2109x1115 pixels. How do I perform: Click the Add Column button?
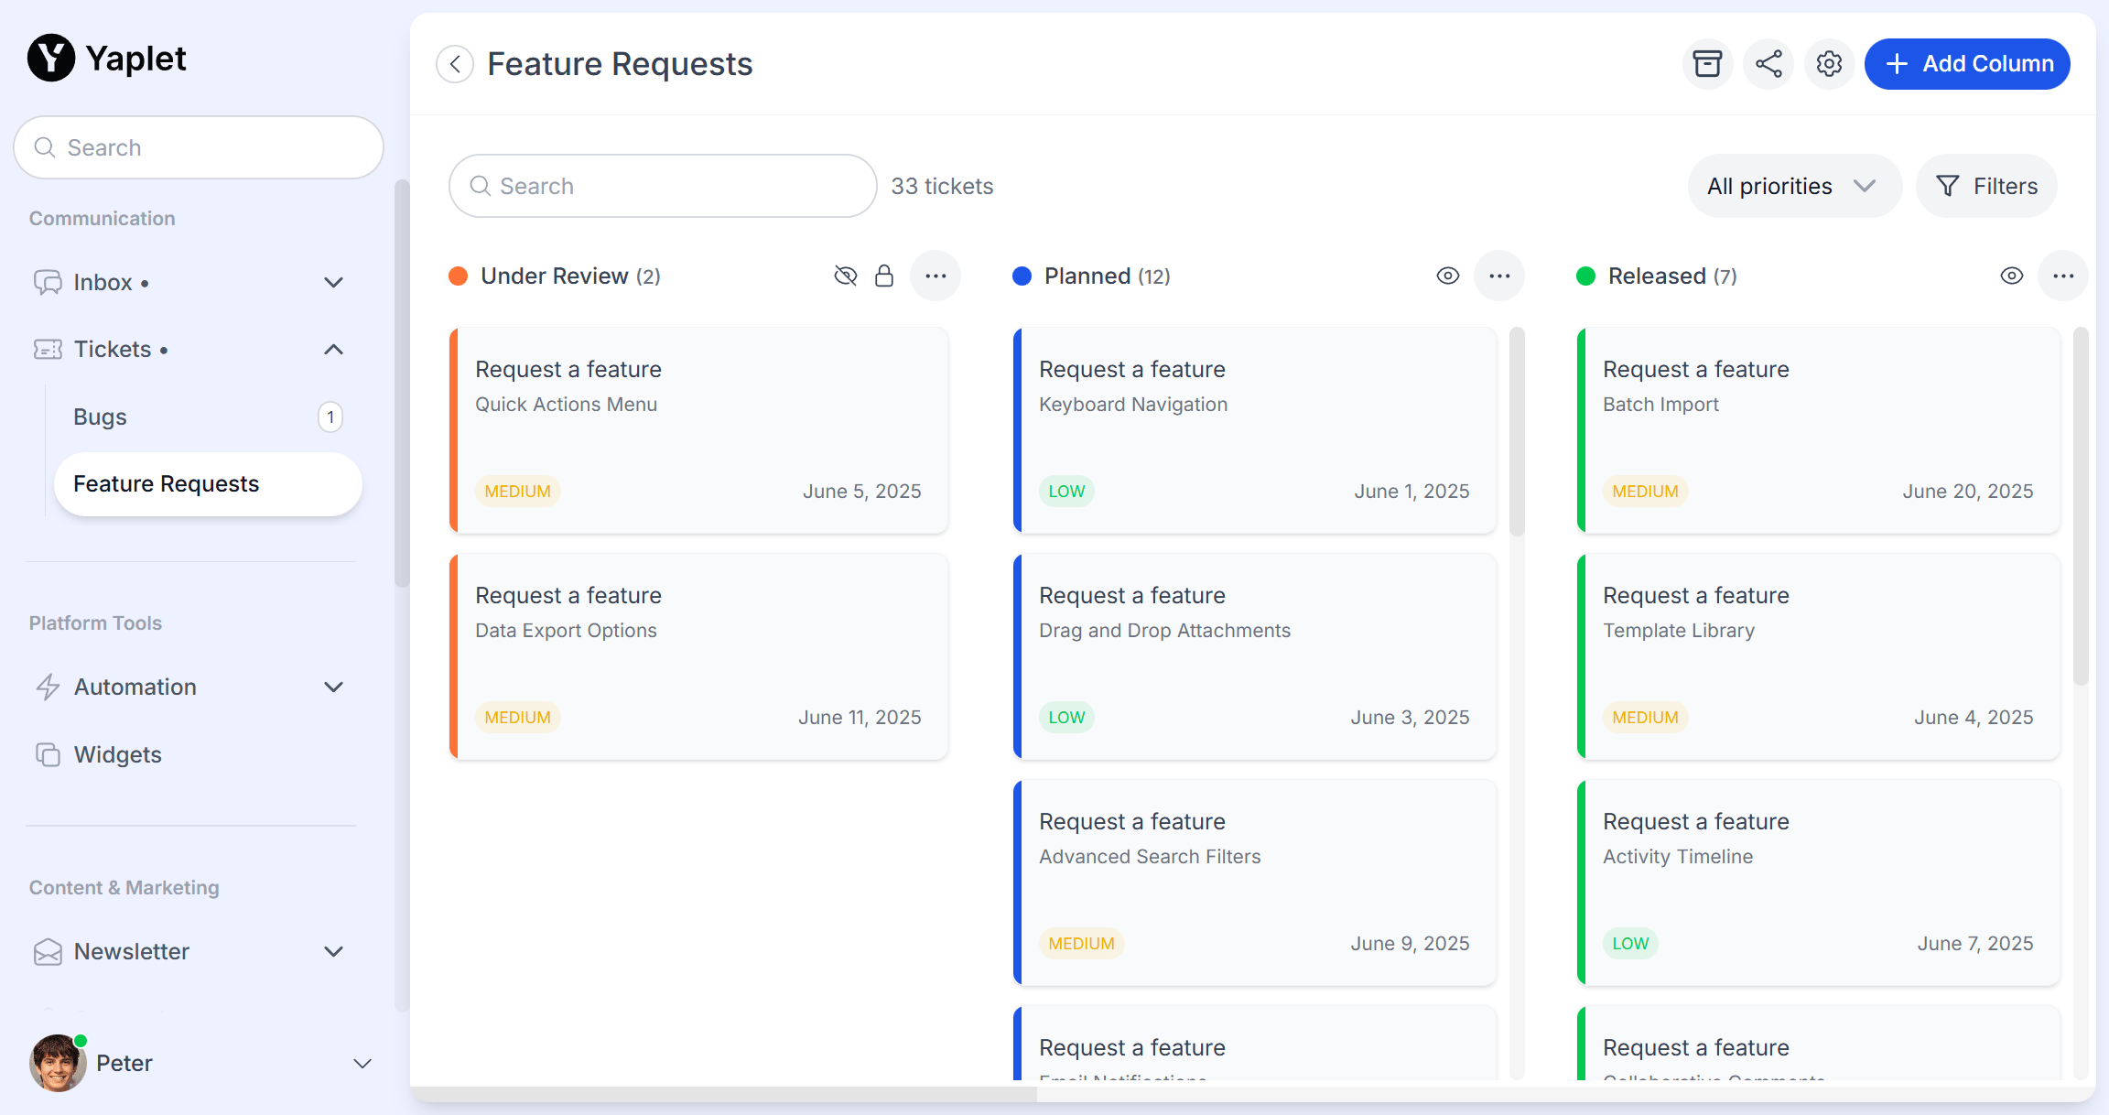point(1967,64)
